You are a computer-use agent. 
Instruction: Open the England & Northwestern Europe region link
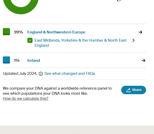pos(56,32)
